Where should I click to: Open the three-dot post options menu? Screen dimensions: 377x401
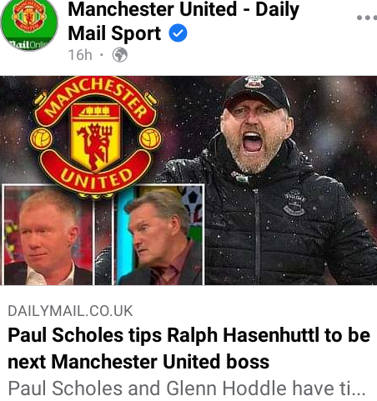(367, 18)
